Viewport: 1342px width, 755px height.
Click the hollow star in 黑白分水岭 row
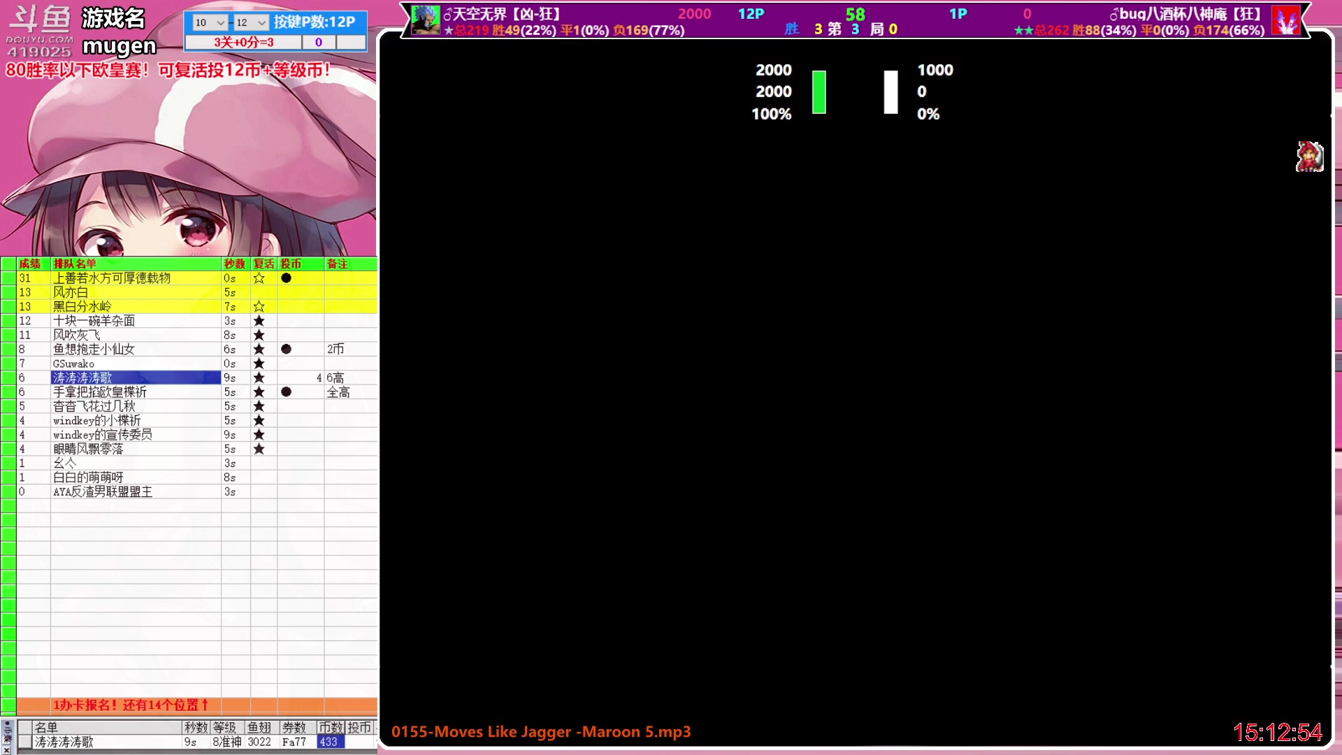pyautogui.click(x=259, y=306)
